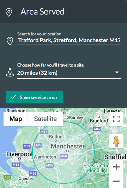This screenshot has width=127, height=188.
Task: Open the 20 miles (32 km) selector
Action: pyautogui.click(x=69, y=73)
